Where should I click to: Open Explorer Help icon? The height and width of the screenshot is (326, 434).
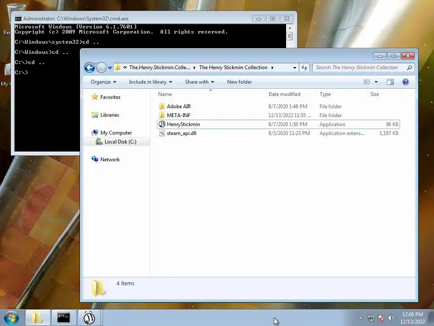coord(406,82)
